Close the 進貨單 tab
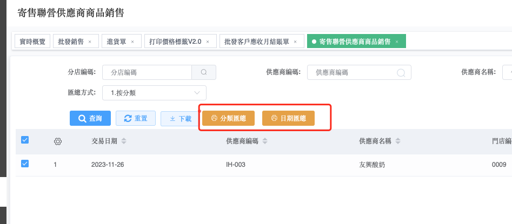 [132, 42]
